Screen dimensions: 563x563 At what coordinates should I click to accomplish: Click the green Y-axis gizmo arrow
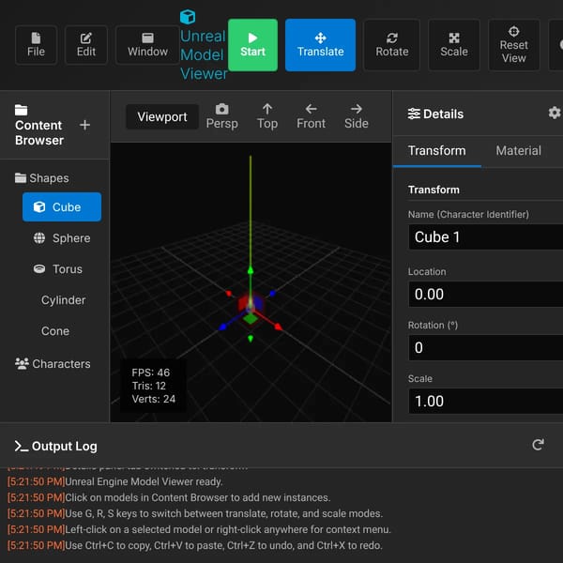click(x=251, y=270)
